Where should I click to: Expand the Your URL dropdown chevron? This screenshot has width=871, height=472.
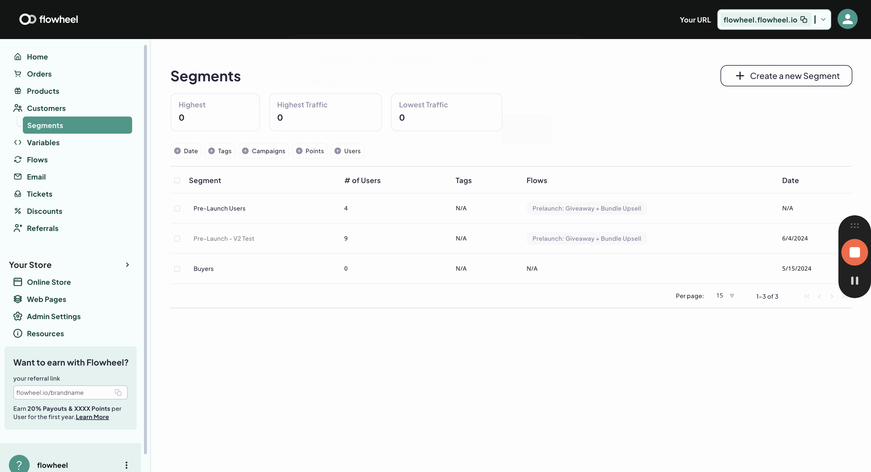click(x=823, y=20)
